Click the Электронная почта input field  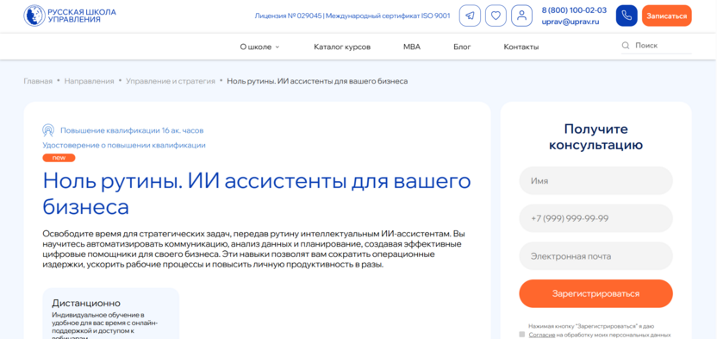coord(595,256)
